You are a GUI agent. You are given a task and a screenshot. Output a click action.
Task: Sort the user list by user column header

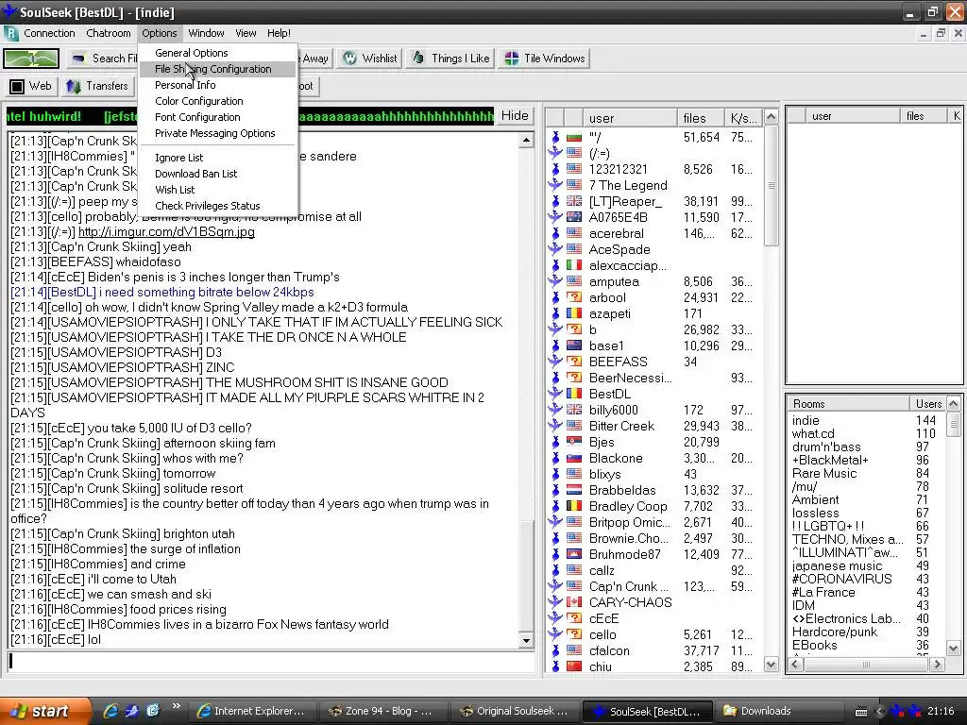(630, 118)
